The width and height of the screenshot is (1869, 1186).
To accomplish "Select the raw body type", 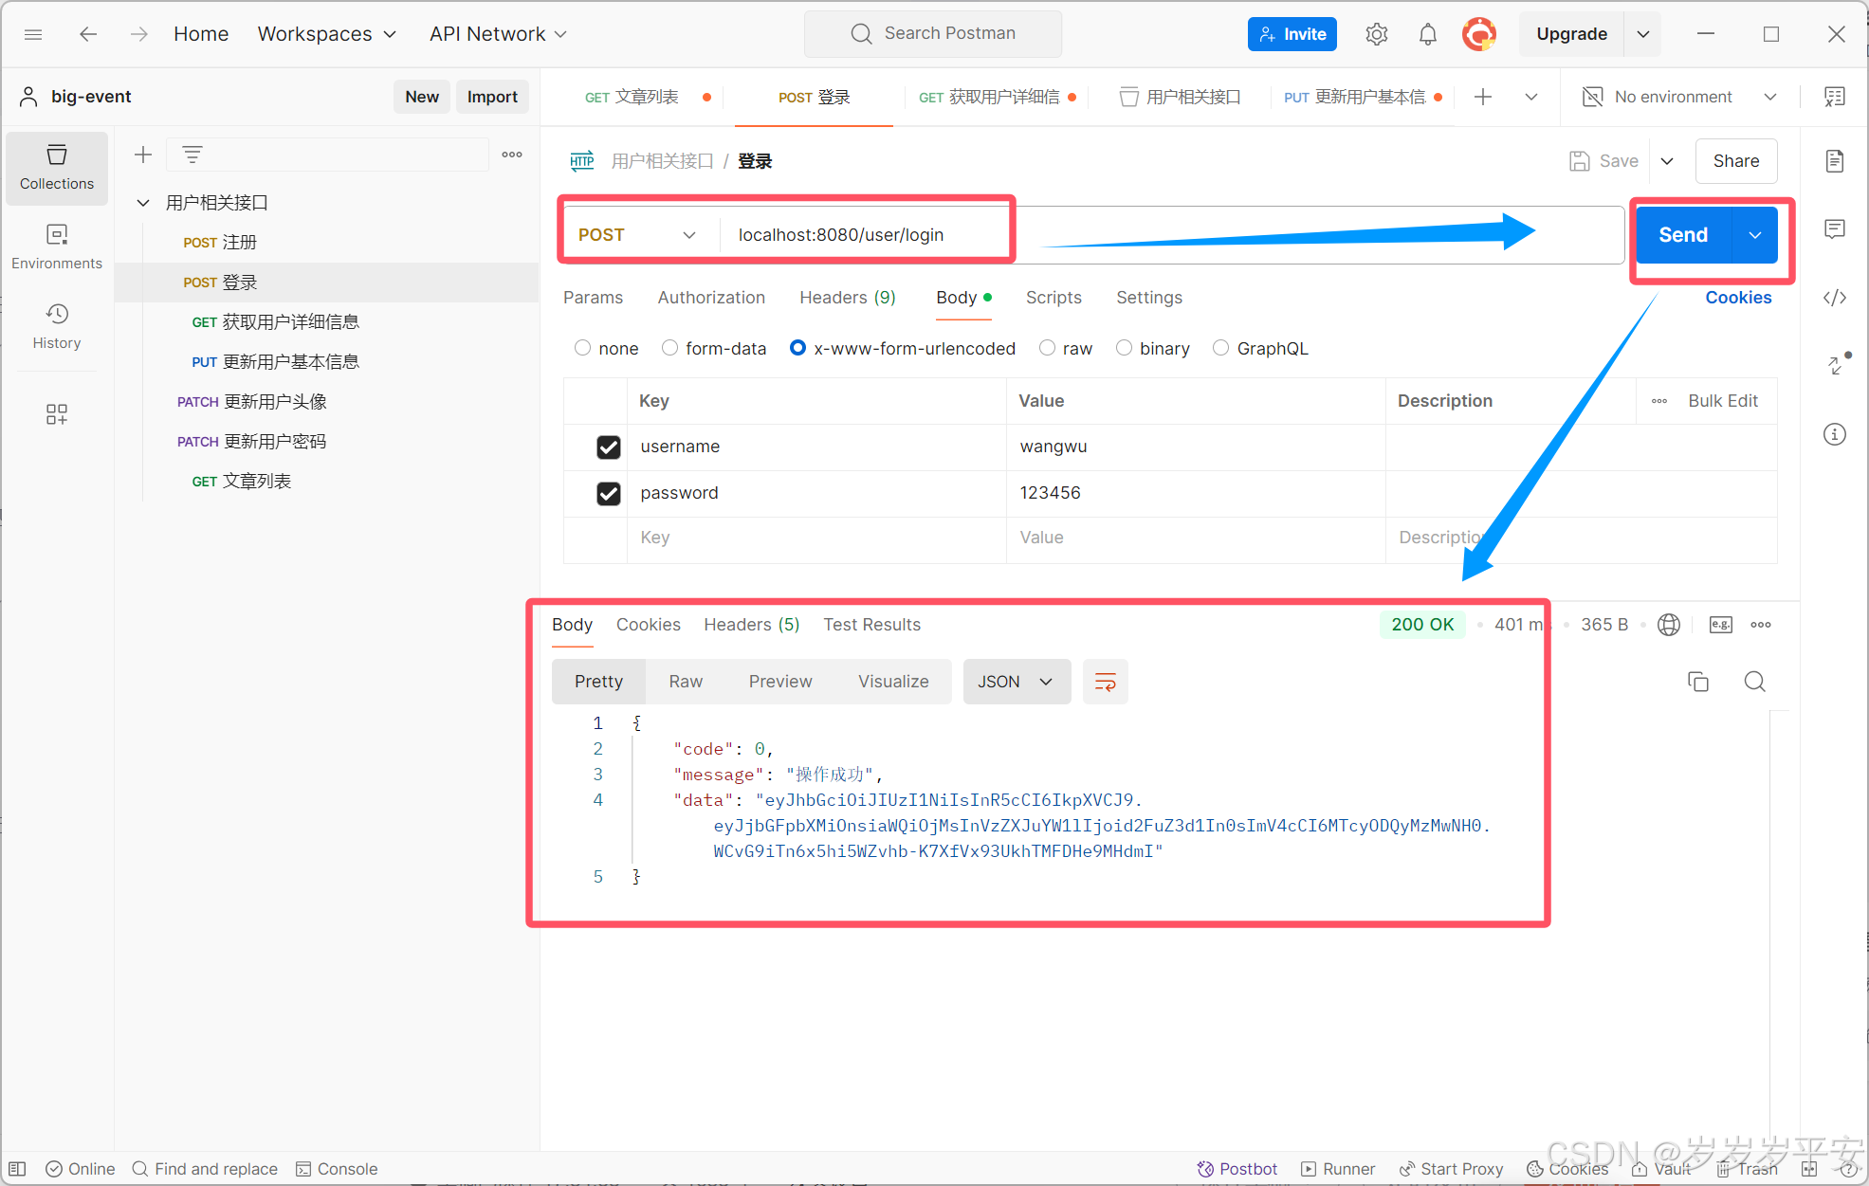I will tap(1047, 348).
